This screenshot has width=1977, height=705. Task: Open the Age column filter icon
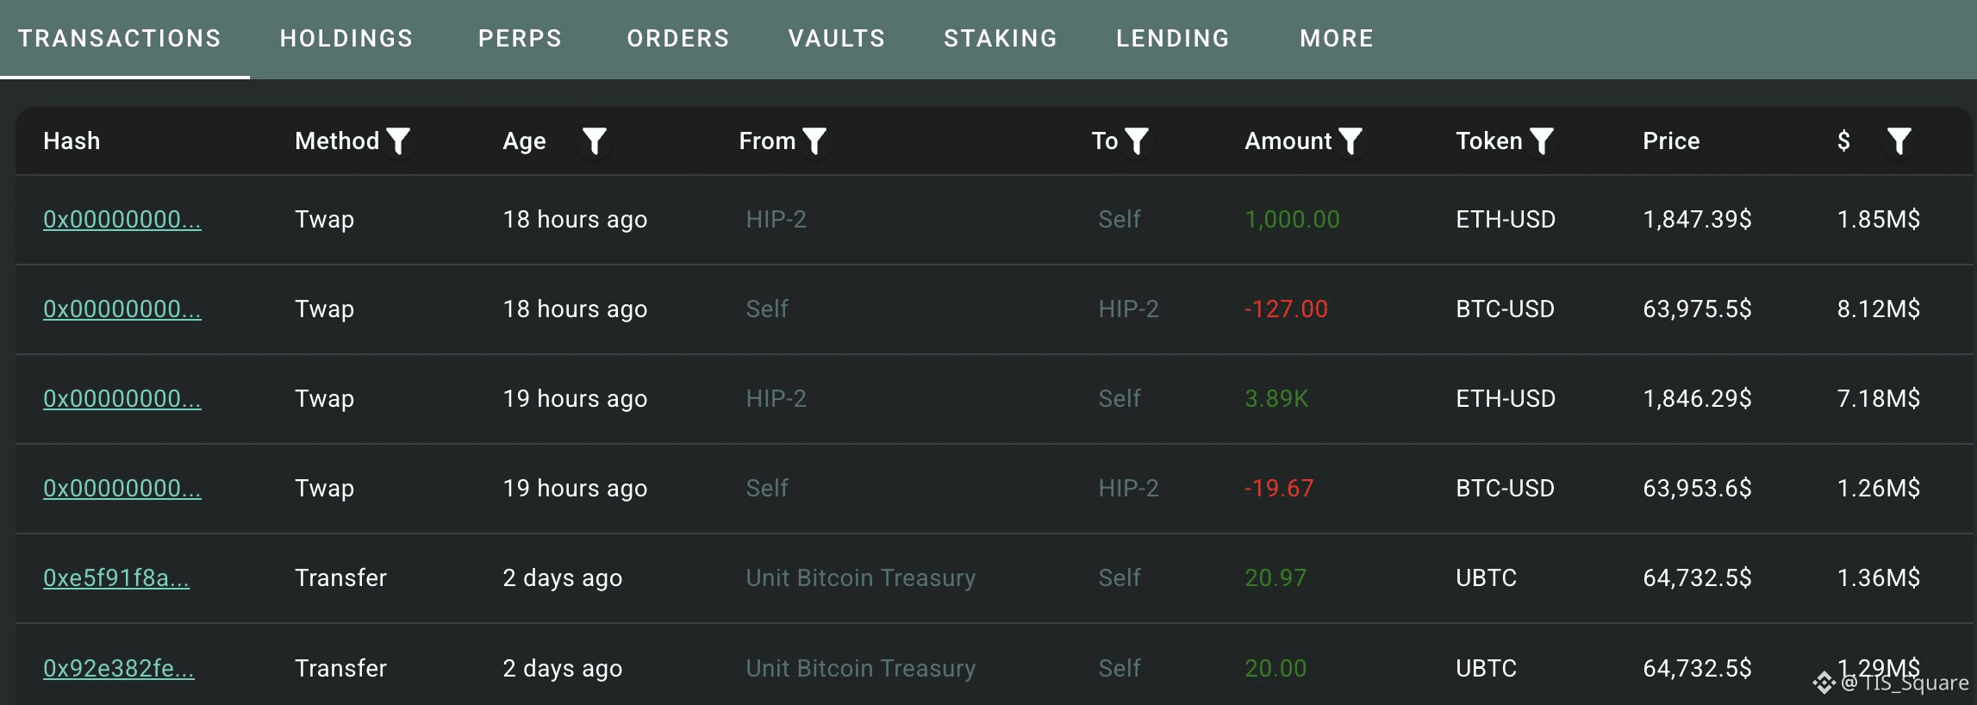coord(595,140)
